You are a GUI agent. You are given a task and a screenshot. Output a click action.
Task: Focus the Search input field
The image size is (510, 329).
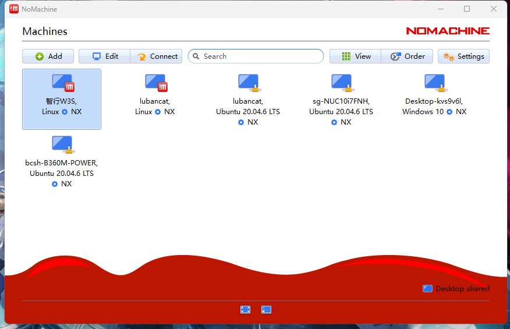[x=256, y=56]
